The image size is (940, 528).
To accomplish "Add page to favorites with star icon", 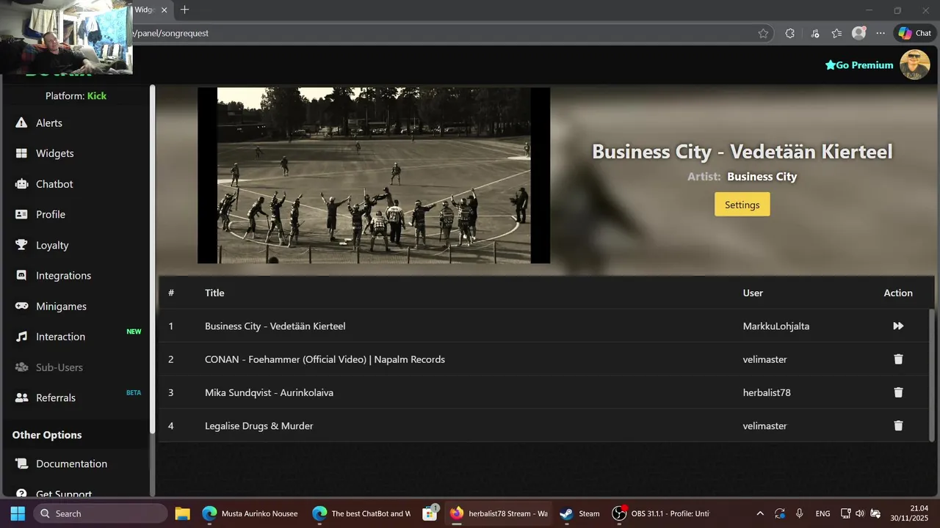I will click(x=763, y=33).
